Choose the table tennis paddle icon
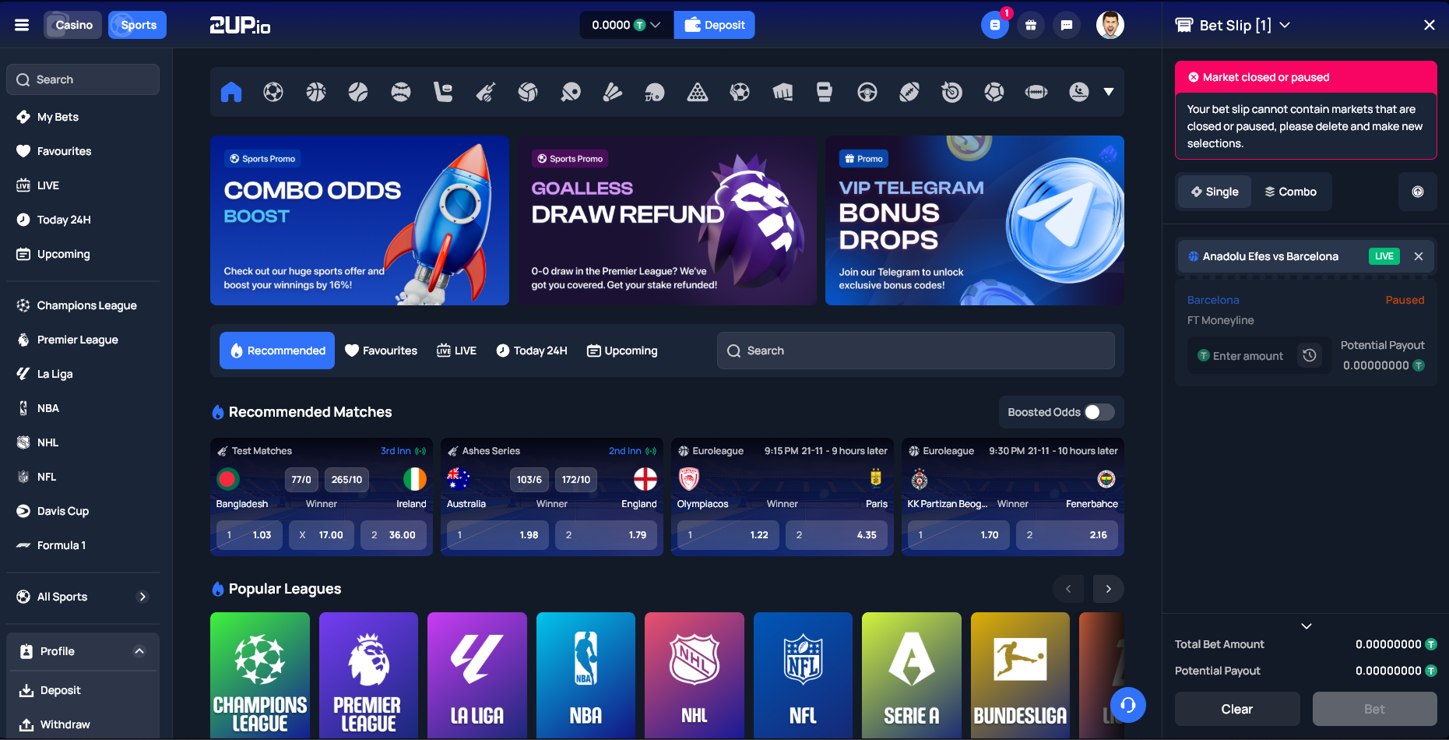 coord(570,92)
